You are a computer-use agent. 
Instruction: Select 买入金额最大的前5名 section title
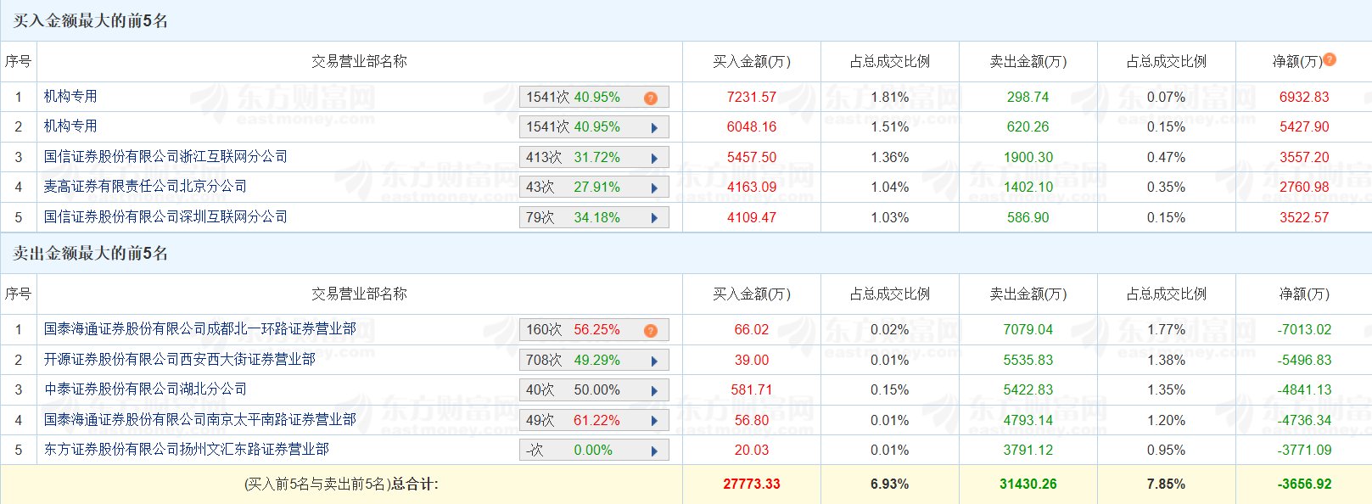tap(90, 21)
